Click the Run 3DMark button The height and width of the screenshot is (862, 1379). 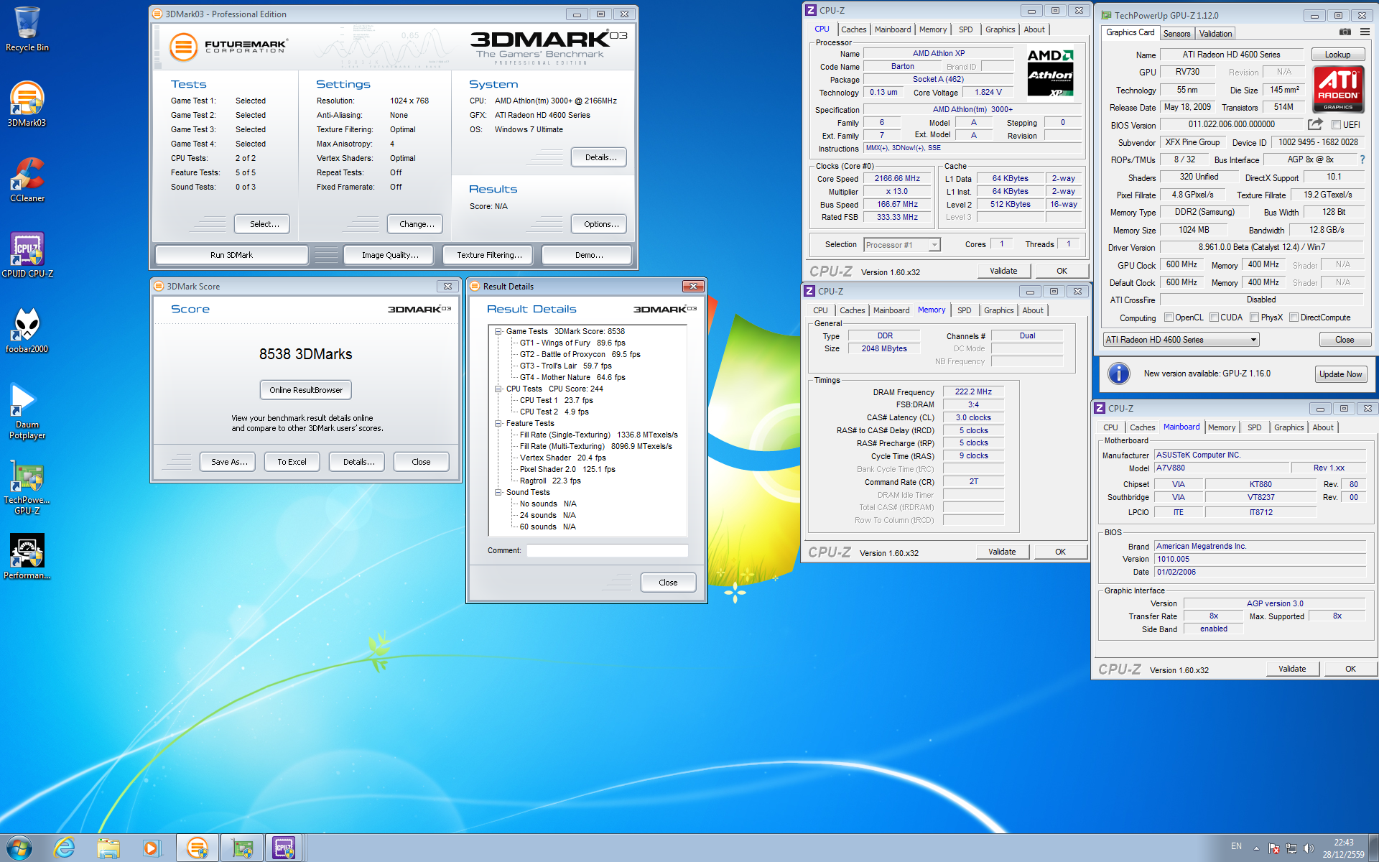coord(231,255)
